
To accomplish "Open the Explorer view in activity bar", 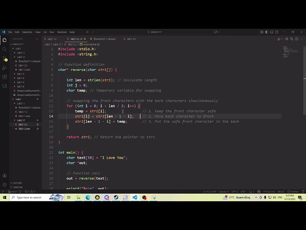I will tap(4, 40).
